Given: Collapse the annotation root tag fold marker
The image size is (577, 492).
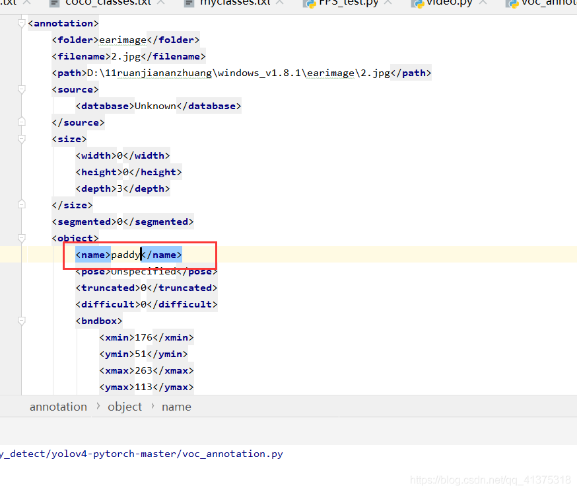Looking at the screenshot, I should click(21, 23).
